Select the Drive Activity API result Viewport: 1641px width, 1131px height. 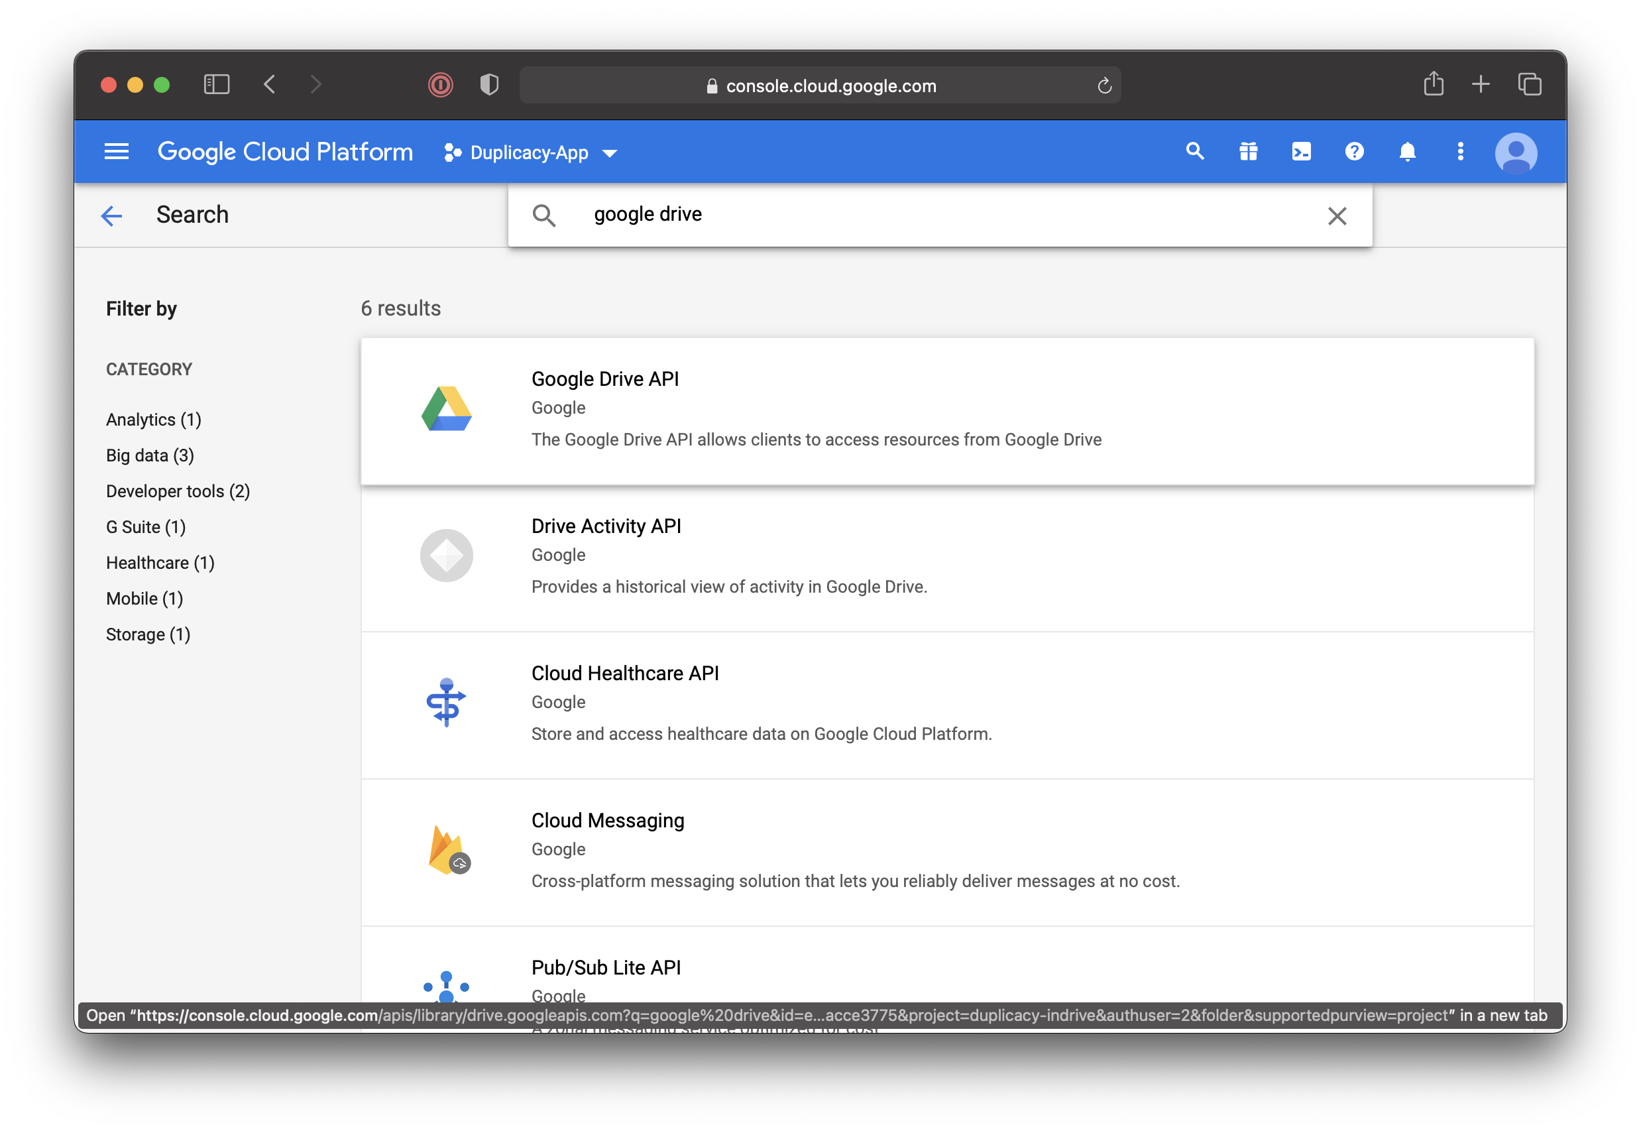[606, 526]
